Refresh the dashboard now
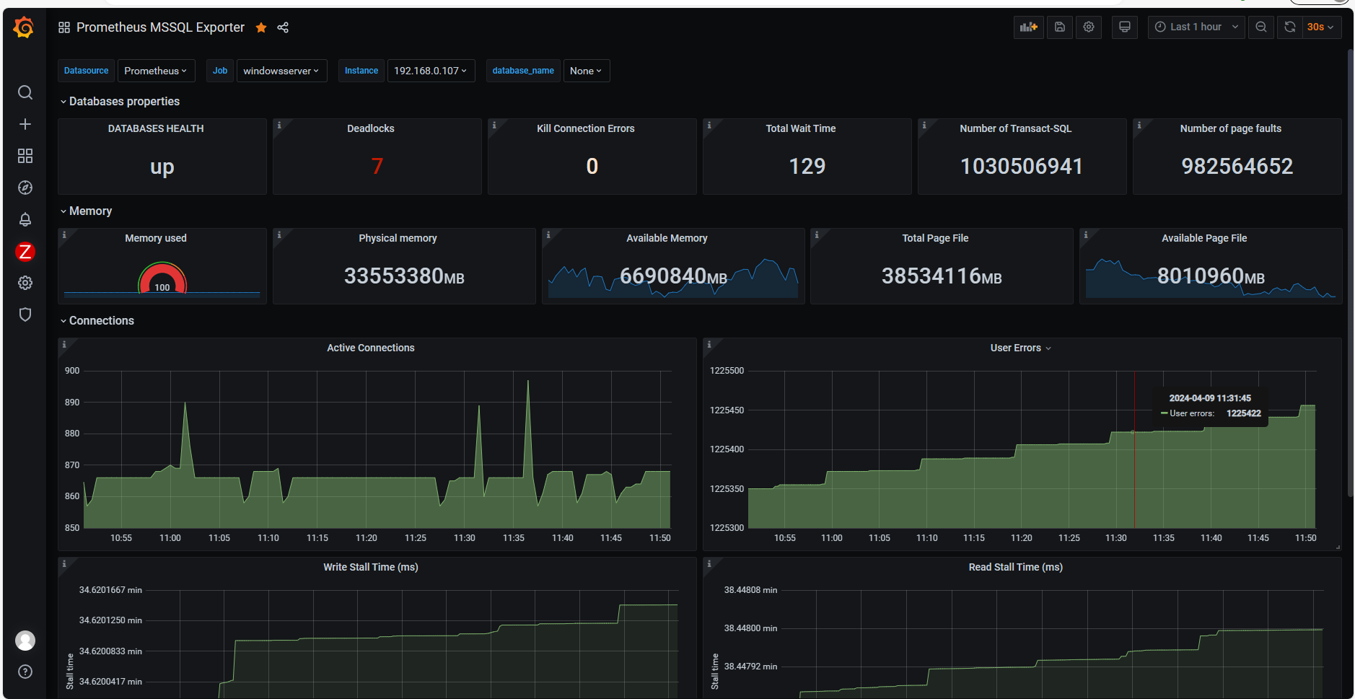Screen dimensions: 1355x699 pos(1289,27)
